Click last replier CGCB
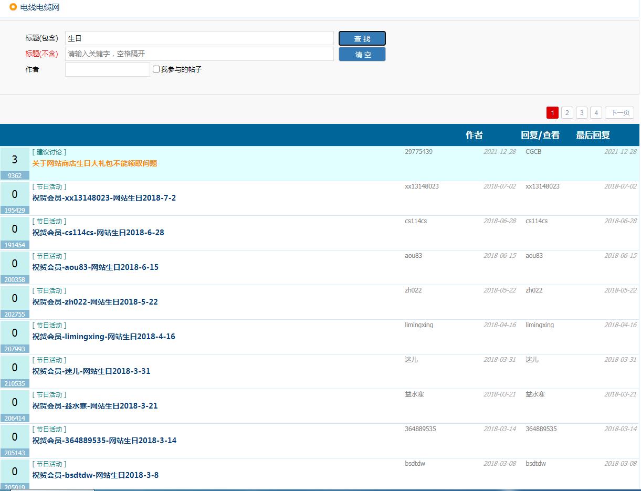Screen dimensions: 641x491 [533, 152]
